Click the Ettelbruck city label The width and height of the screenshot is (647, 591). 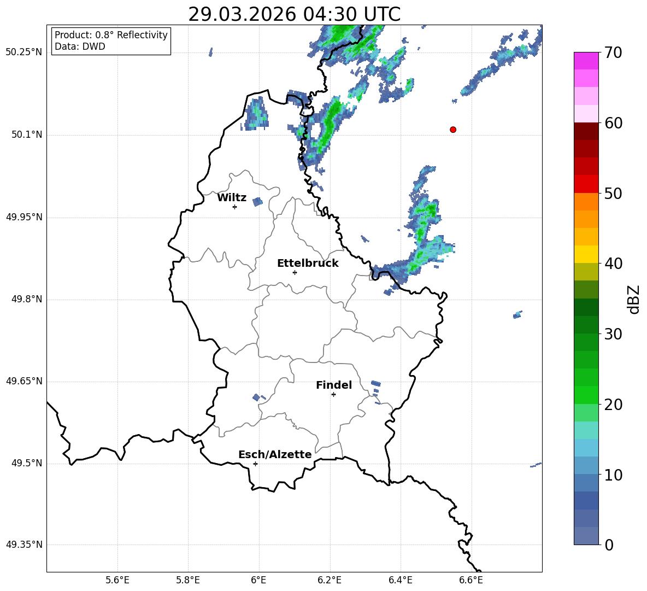point(308,264)
